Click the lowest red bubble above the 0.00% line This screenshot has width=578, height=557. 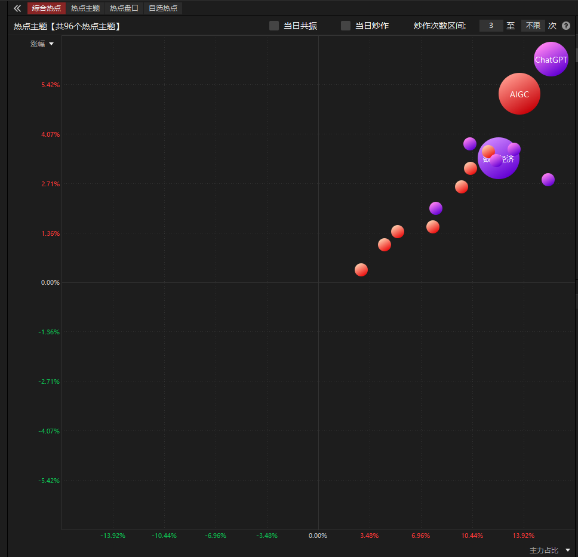pyautogui.click(x=361, y=270)
